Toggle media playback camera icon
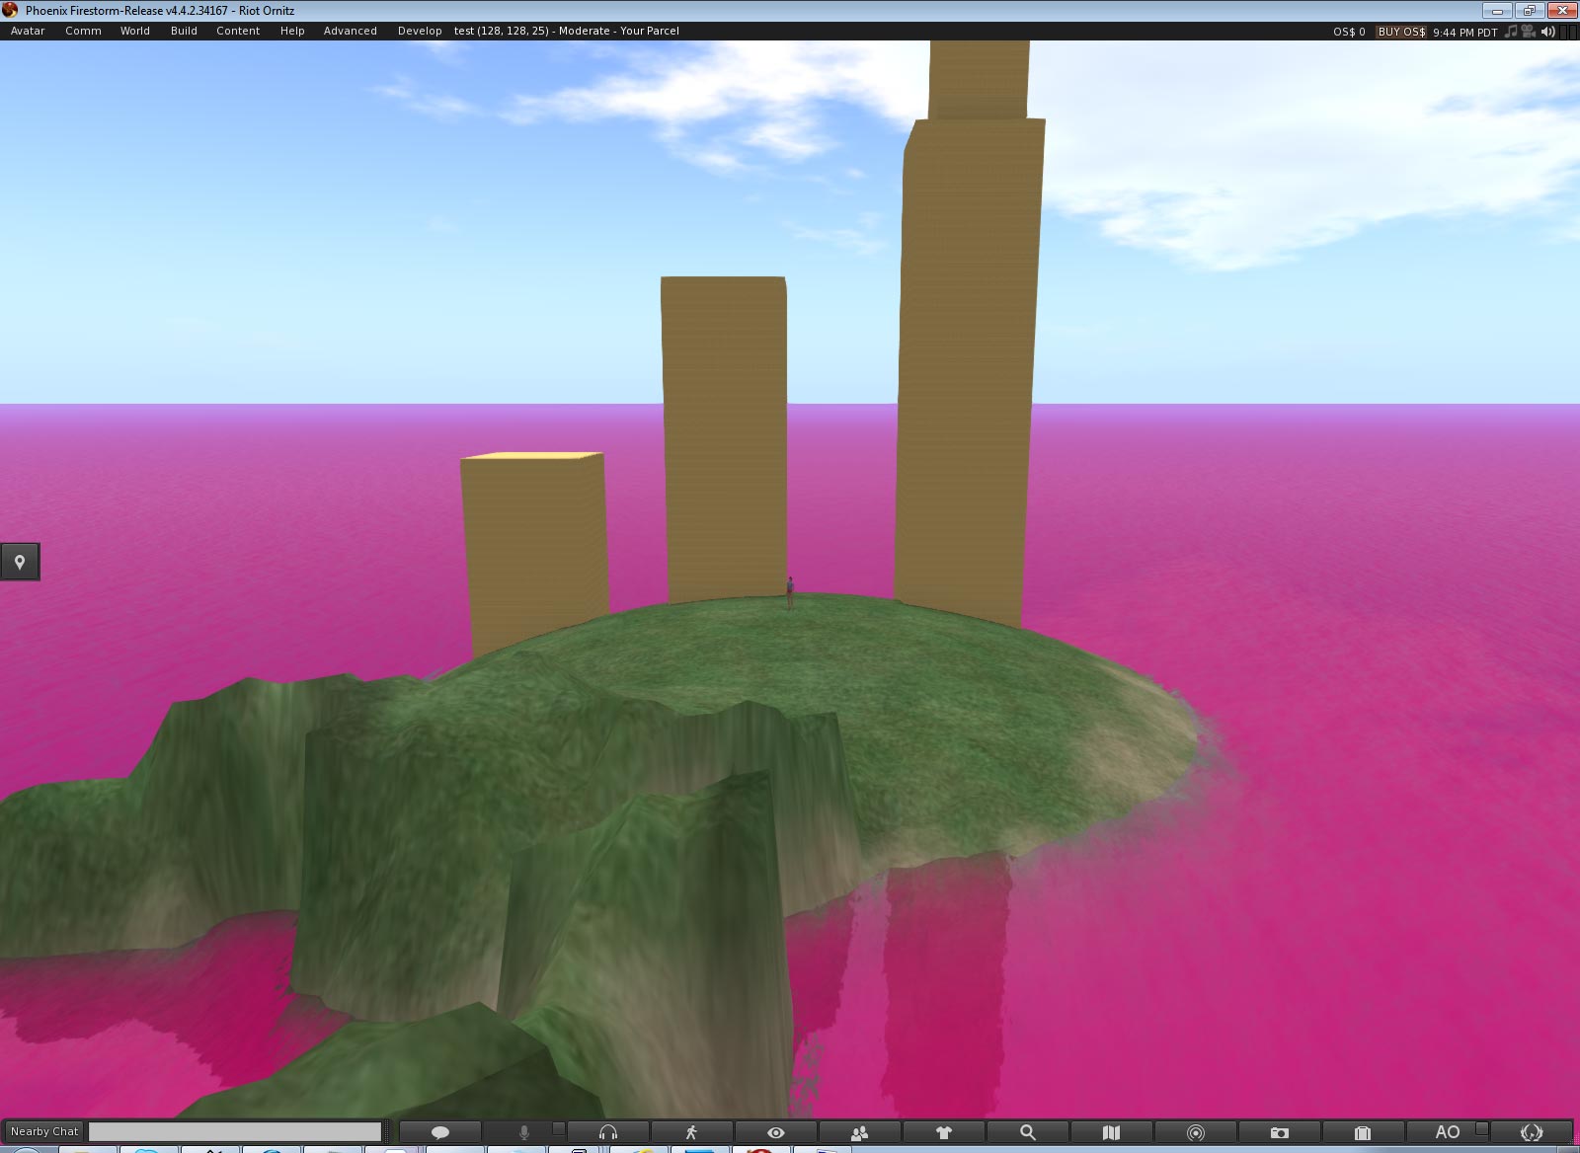This screenshot has width=1580, height=1153. pos(1529,32)
